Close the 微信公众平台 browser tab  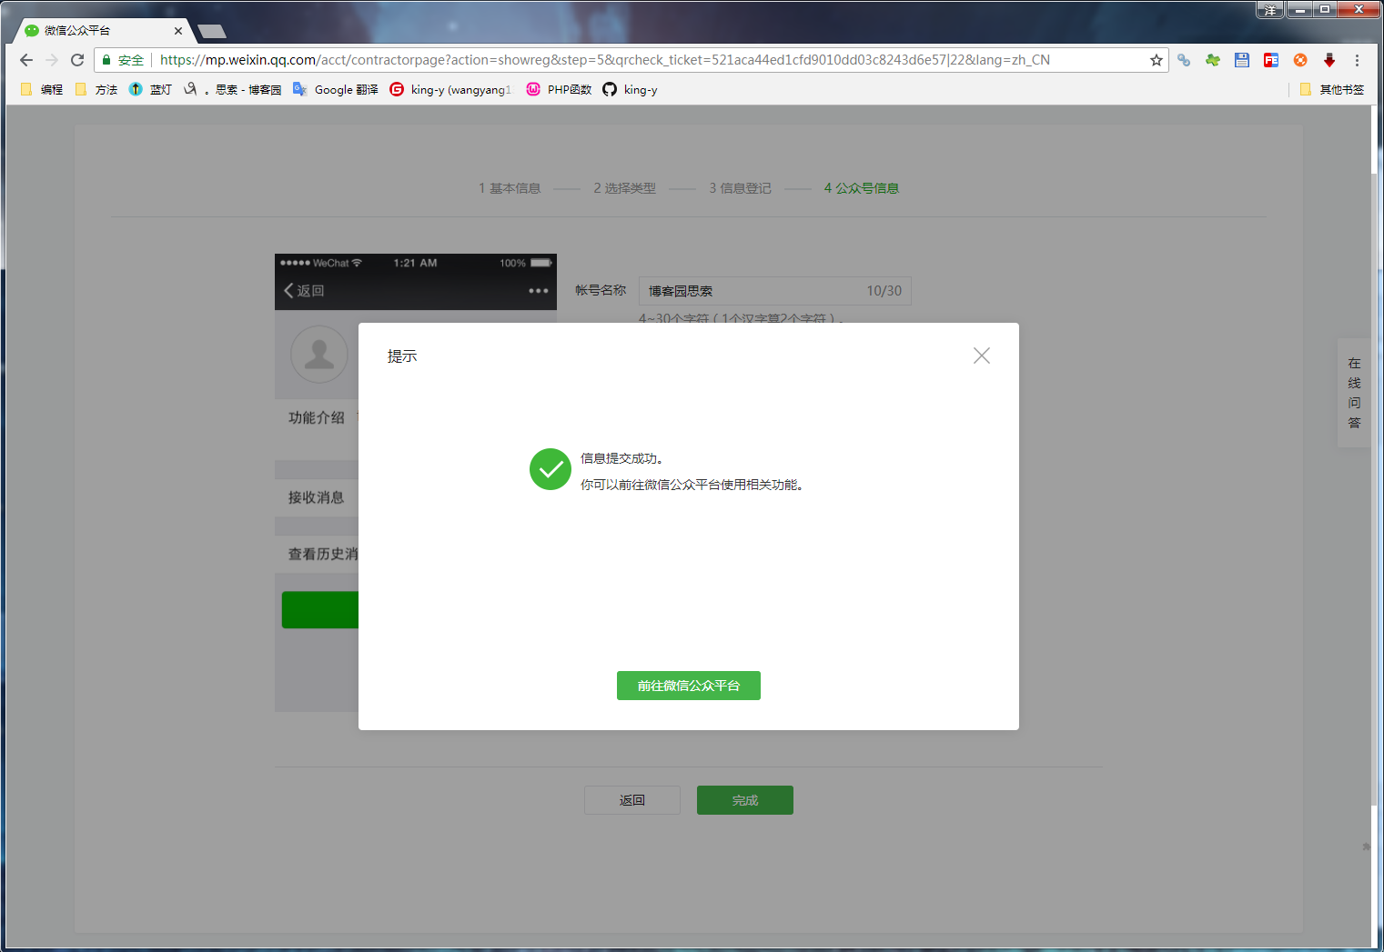[178, 31]
